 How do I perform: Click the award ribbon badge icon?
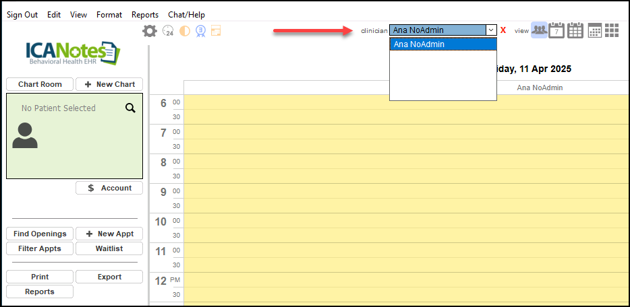pos(200,31)
